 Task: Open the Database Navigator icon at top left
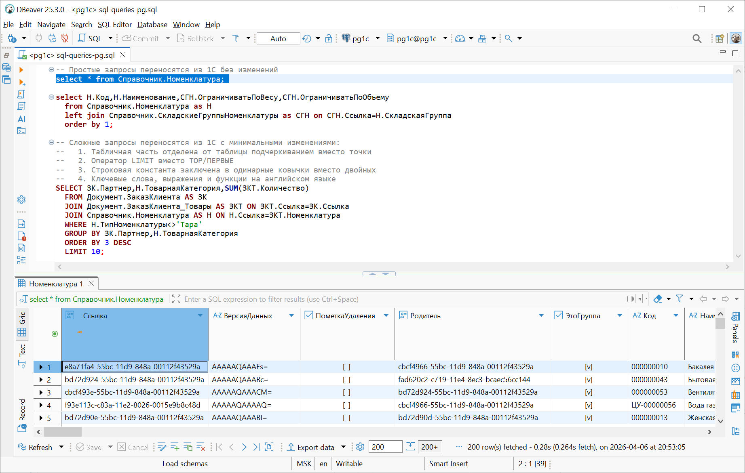(x=6, y=67)
